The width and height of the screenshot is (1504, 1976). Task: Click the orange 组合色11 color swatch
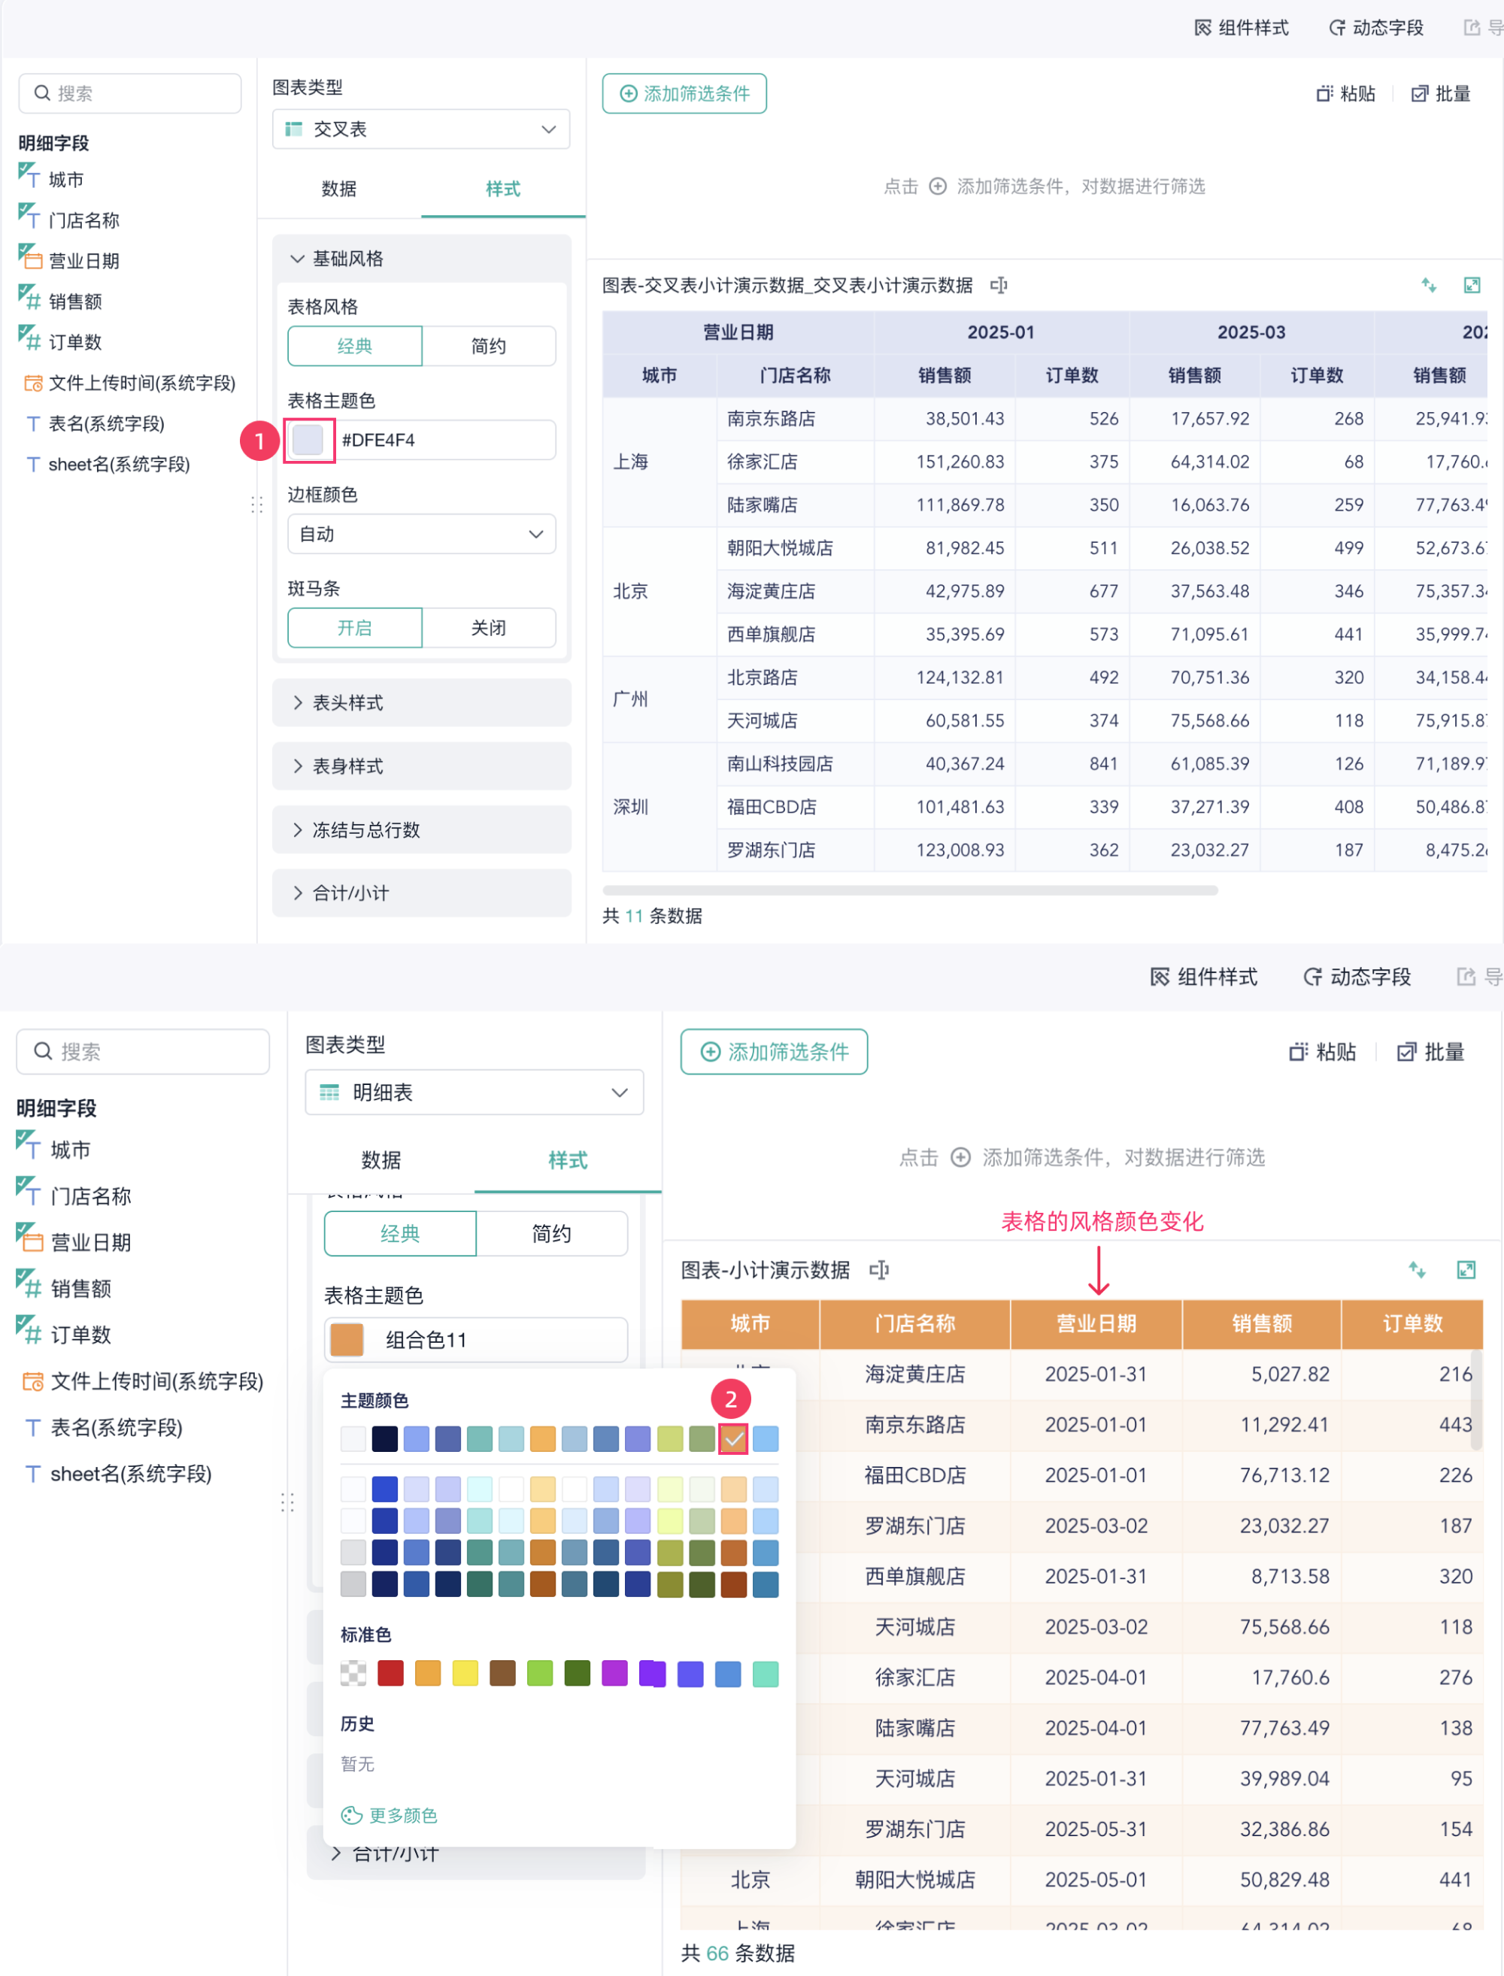coord(347,1340)
